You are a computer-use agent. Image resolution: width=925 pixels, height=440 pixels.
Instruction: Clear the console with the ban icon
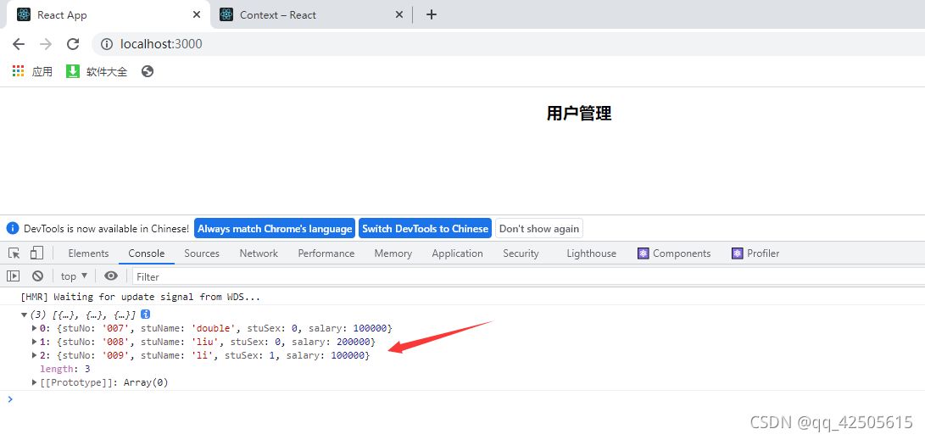[x=37, y=276]
